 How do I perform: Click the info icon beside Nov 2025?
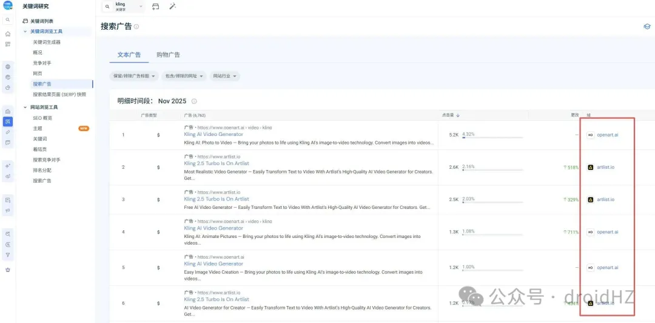tap(194, 101)
